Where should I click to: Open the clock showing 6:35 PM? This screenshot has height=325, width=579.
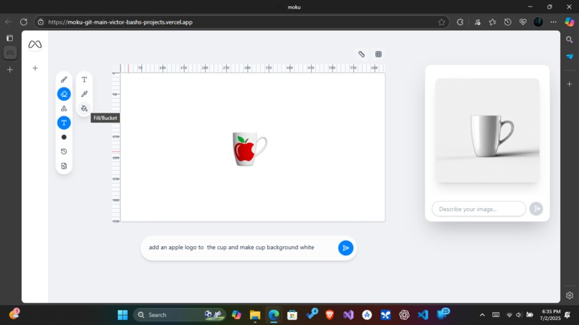pyautogui.click(x=550, y=315)
